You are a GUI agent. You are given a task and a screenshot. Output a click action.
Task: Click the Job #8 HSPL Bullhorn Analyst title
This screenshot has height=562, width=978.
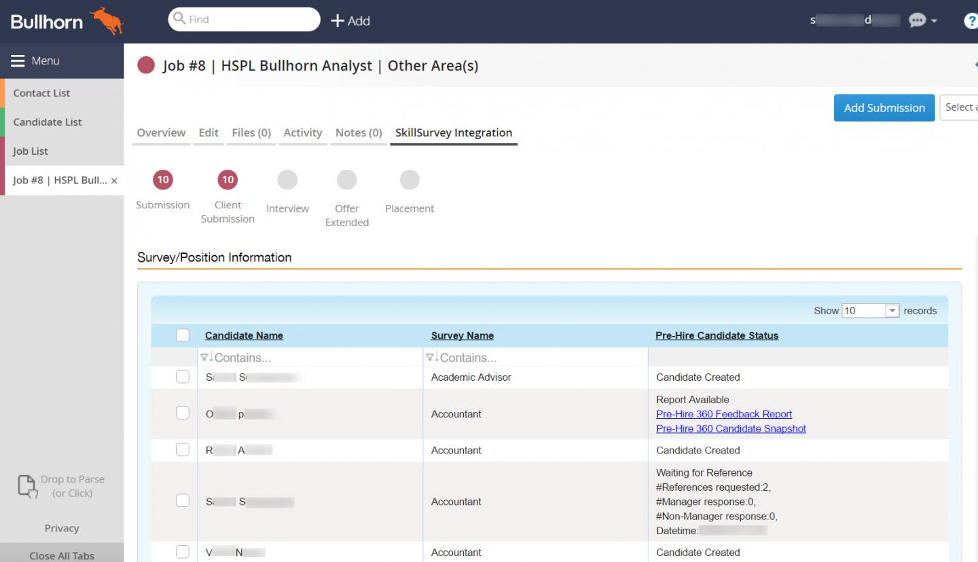tap(321, 66)
